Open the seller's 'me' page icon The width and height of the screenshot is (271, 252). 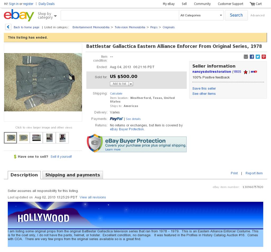pyautogui.click(x=254, y=72)
